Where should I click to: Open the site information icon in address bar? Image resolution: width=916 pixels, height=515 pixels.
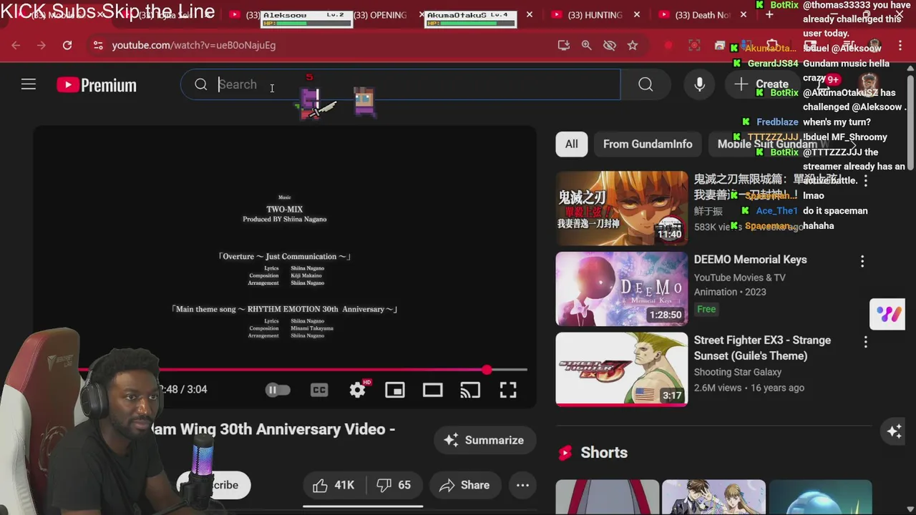click(x=98, y=45)
